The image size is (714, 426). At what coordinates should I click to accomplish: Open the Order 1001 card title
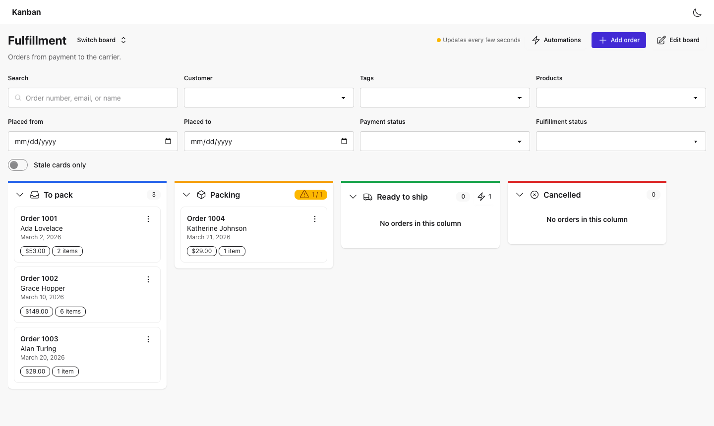[39, 218]
